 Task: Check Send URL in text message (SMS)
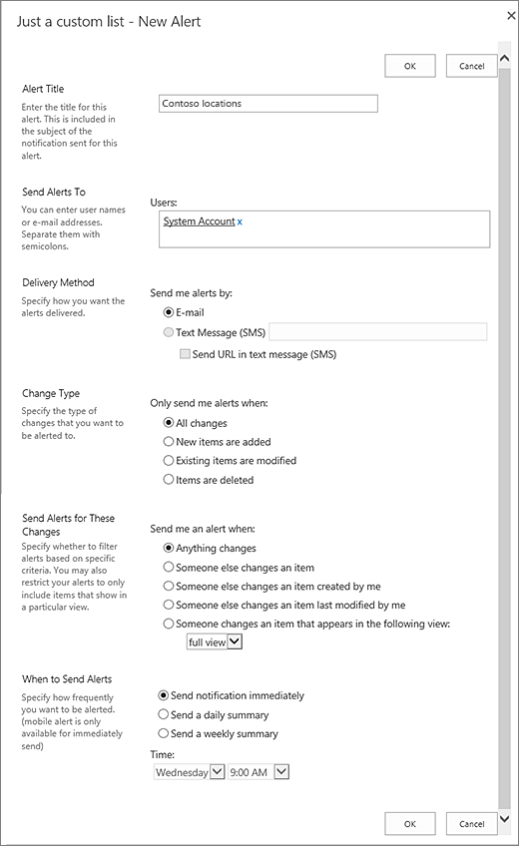(x=185, y=354)
